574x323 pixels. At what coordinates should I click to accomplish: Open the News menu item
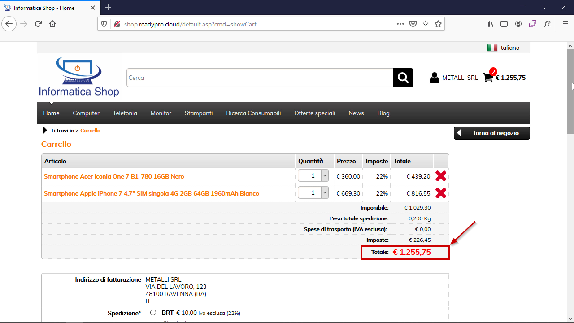(x=356, y=113)
